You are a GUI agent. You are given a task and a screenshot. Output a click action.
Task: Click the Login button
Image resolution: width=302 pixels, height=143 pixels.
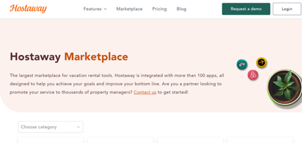pyautogui.click(x=287, y=9)
